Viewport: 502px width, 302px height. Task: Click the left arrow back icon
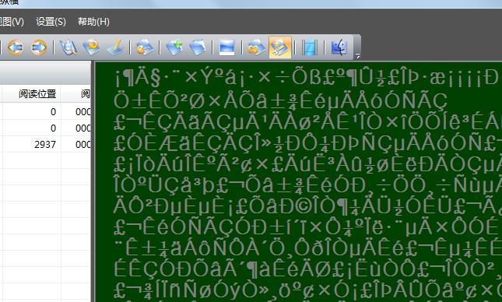15,47
